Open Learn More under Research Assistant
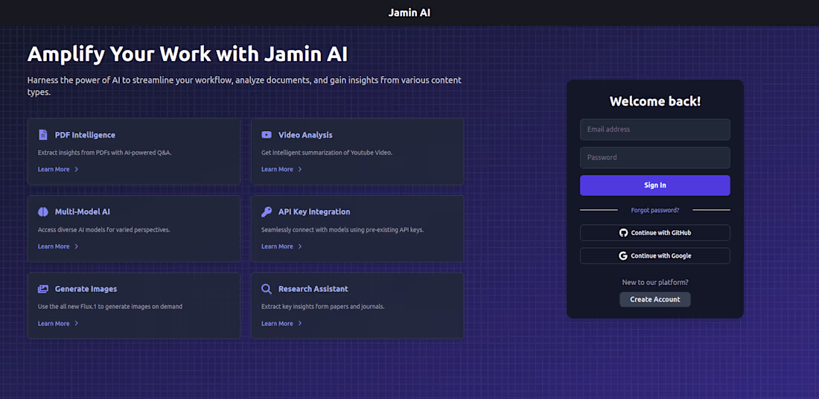The width and height of the screenshot is (819, 399). pyautogui.click(x=278, y=324)
